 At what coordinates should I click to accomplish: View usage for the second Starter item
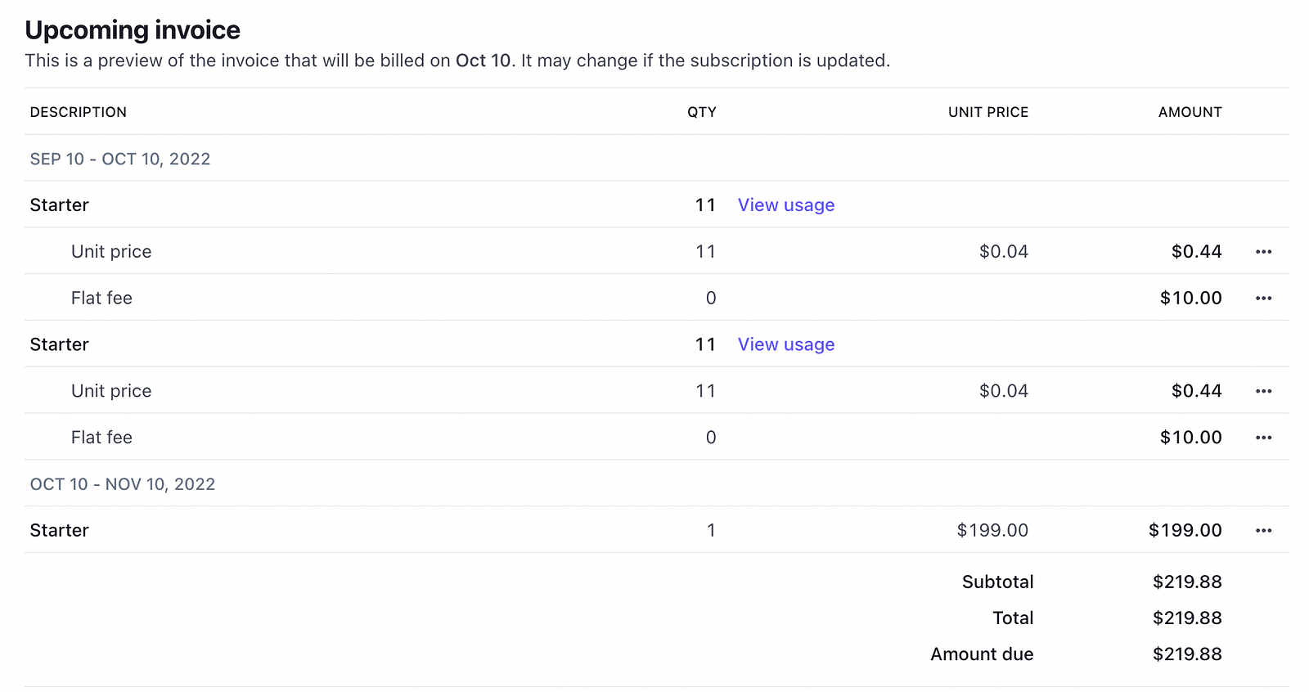785,344
